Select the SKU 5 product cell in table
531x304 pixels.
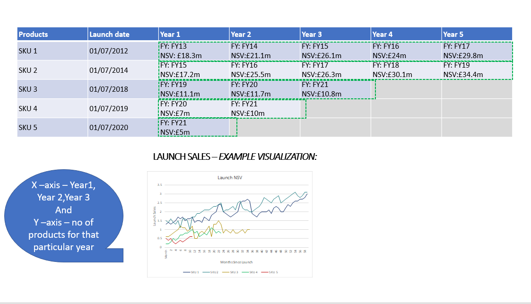(x=52, y=127)
